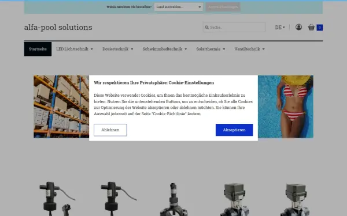347x216 pixels.
Task: Open the 'Land auswählen' country dropdown
Action: [178, 7]
